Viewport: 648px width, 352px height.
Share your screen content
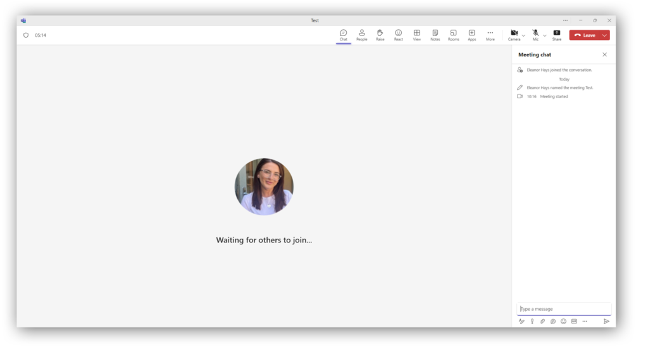(557, 35)
